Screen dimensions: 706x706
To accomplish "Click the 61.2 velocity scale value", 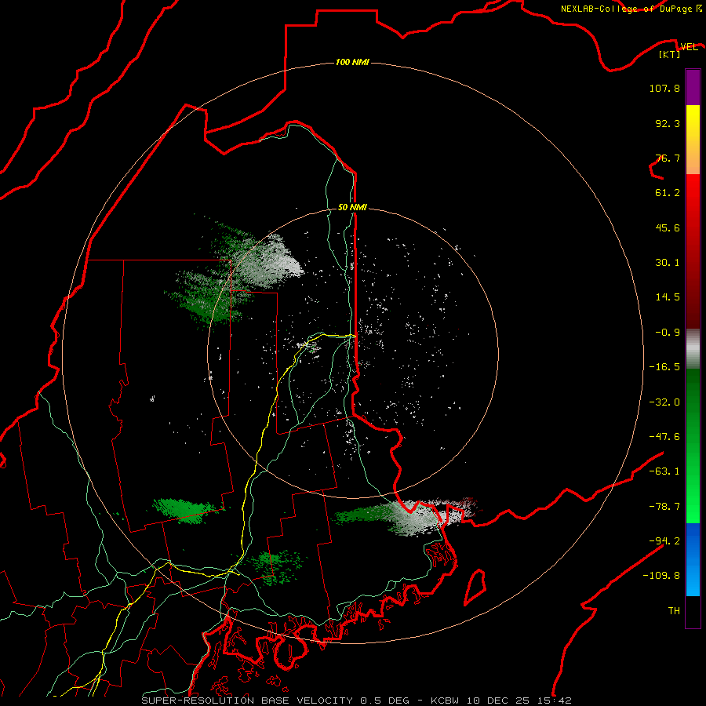I will (x=668, y=193).
